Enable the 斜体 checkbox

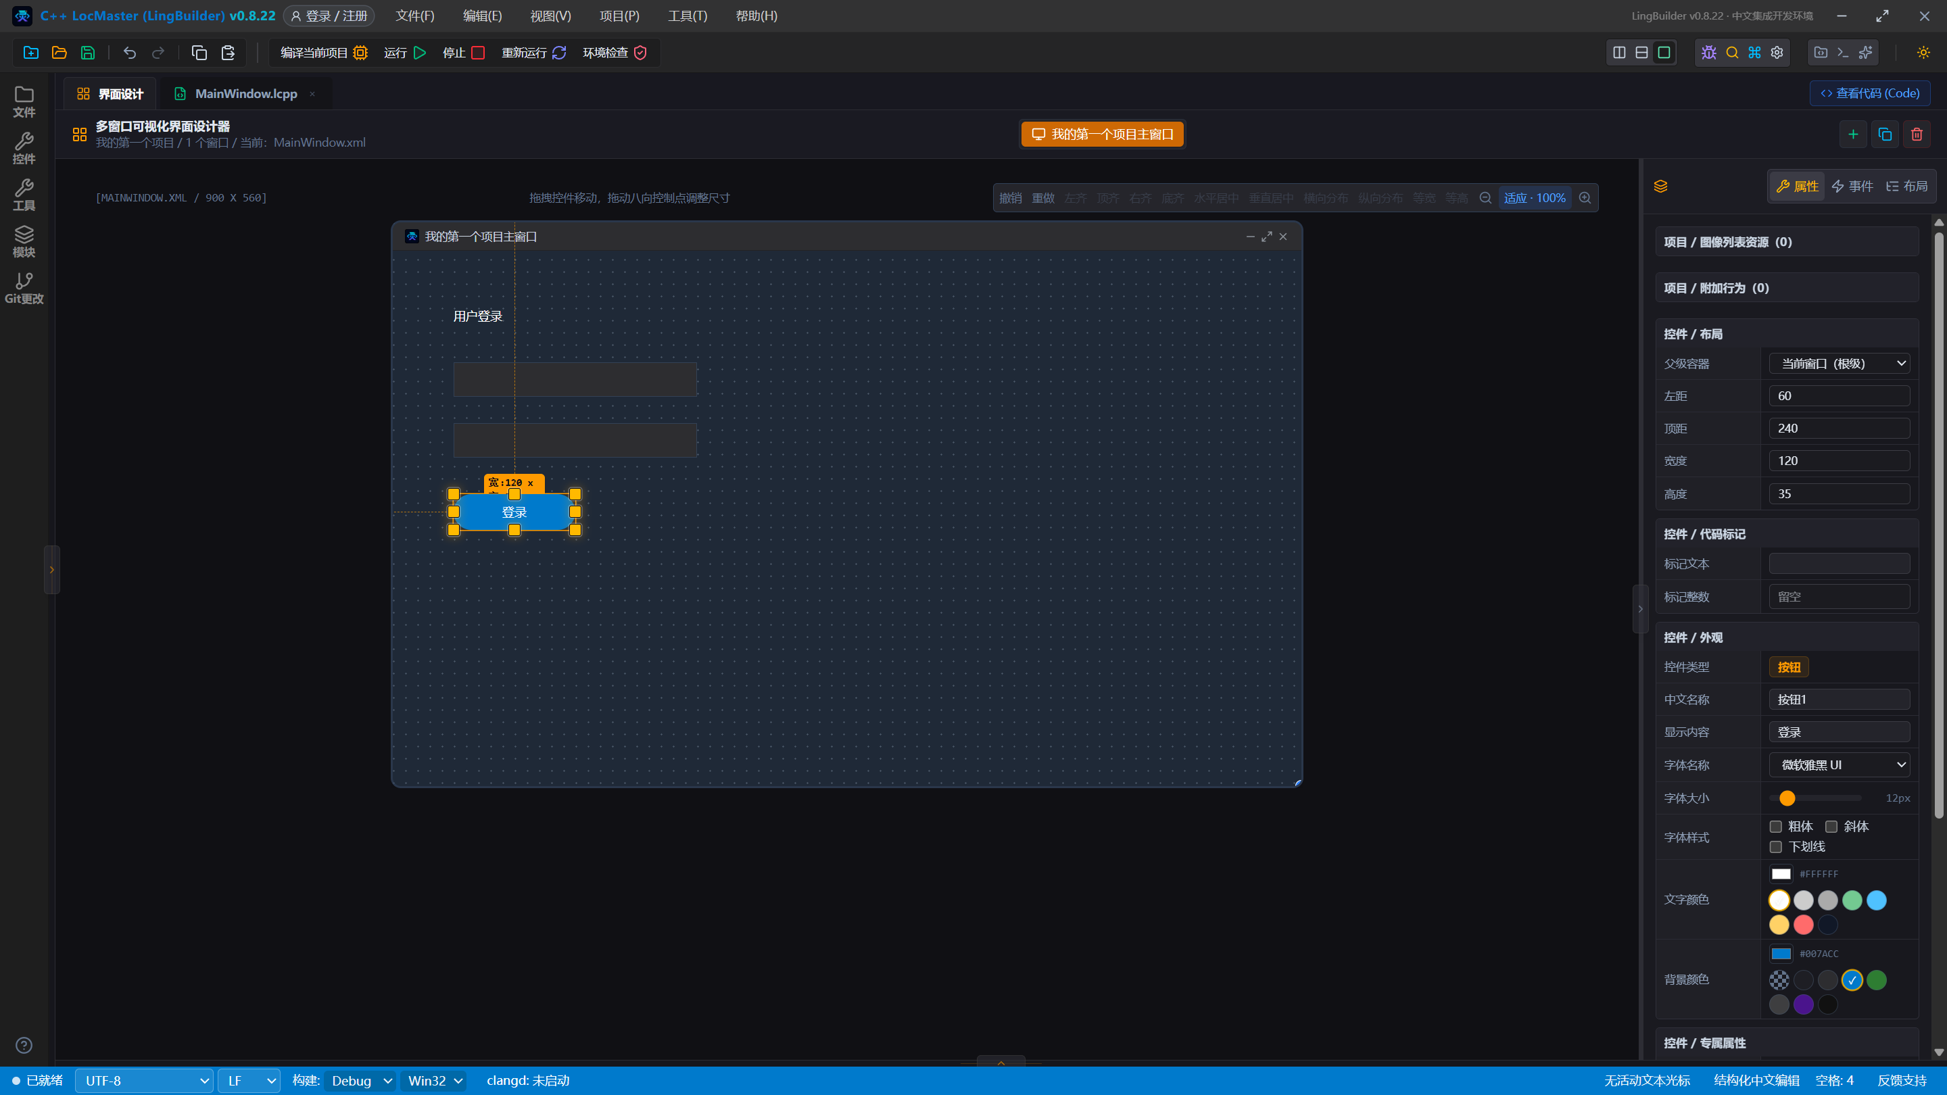[x=1831, y=827]
